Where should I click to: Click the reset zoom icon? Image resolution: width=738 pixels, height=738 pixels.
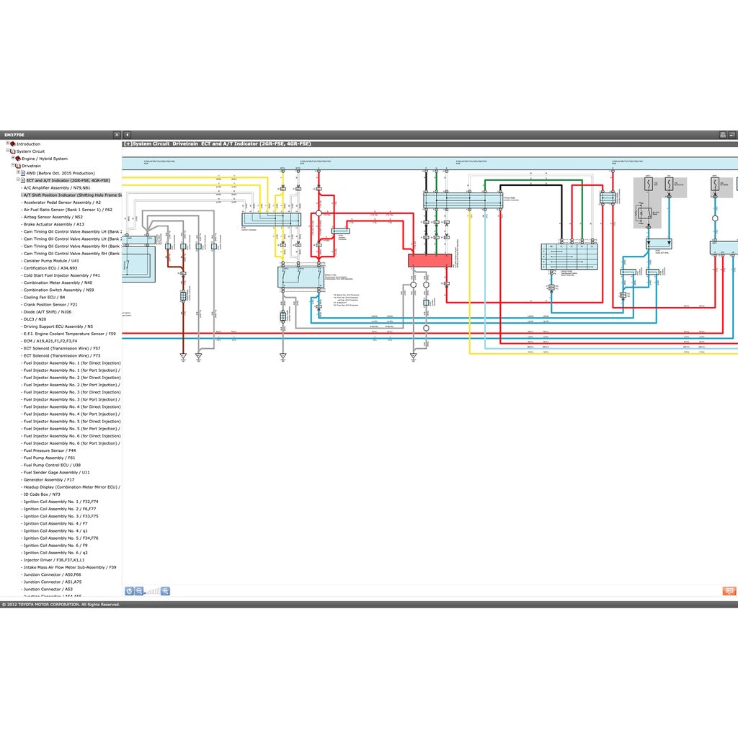point(129,591)
